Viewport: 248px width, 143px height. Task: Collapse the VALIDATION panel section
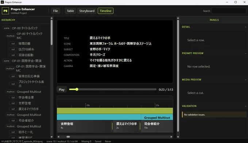tap(245, 106)
